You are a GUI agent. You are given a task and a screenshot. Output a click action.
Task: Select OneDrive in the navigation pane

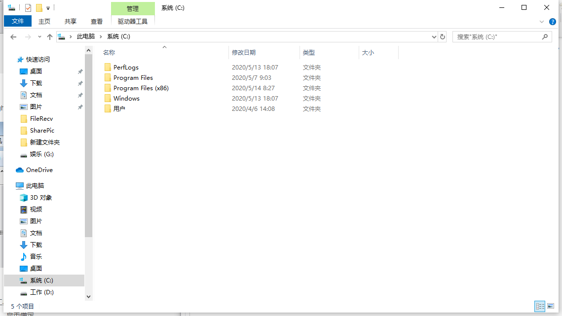coord(39,170)
